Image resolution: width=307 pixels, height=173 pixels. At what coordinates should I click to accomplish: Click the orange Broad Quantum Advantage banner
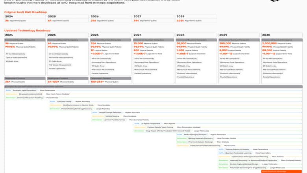281,171
